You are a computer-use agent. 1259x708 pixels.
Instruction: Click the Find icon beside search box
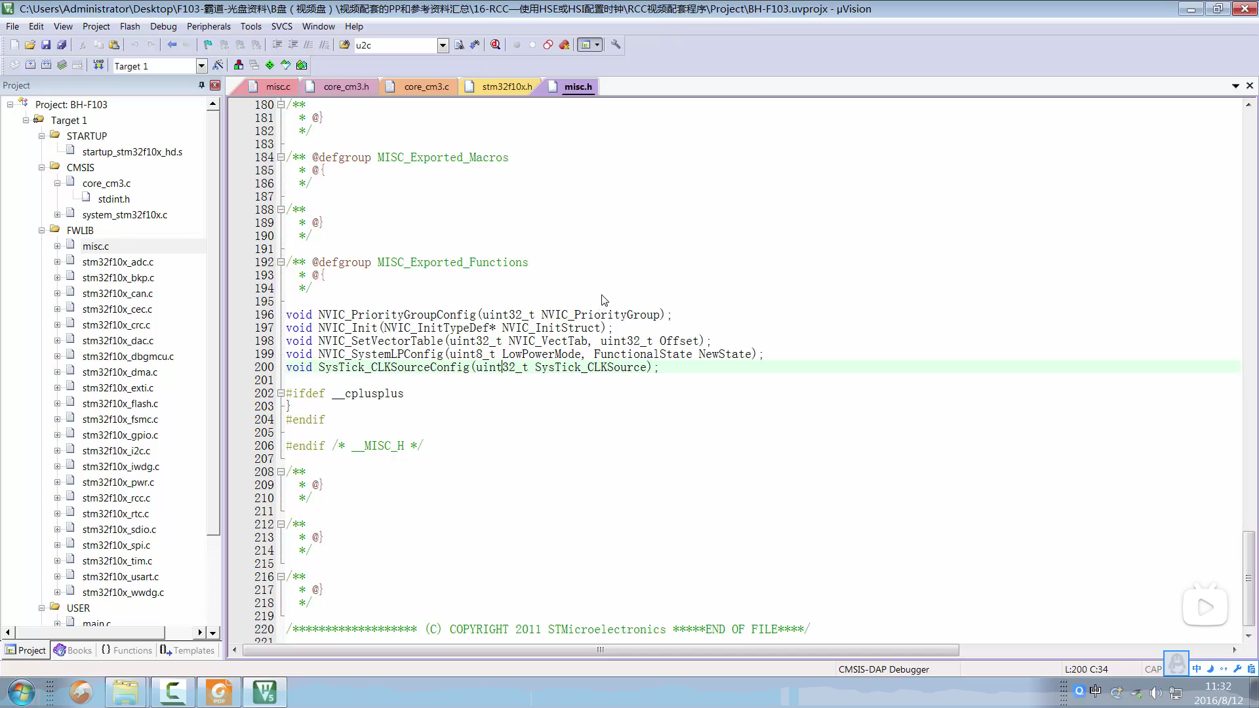(x=459, y=45)
